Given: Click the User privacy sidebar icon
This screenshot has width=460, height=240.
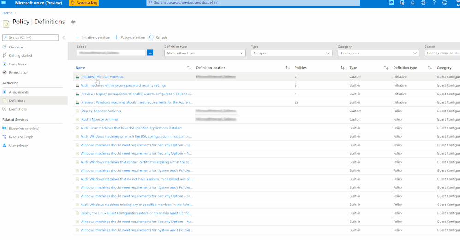Looking at the screenshot, I should [5, 146].
